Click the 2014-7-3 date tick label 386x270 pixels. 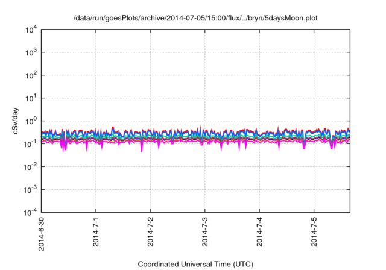pyautogui.click(x=205, y=231)
